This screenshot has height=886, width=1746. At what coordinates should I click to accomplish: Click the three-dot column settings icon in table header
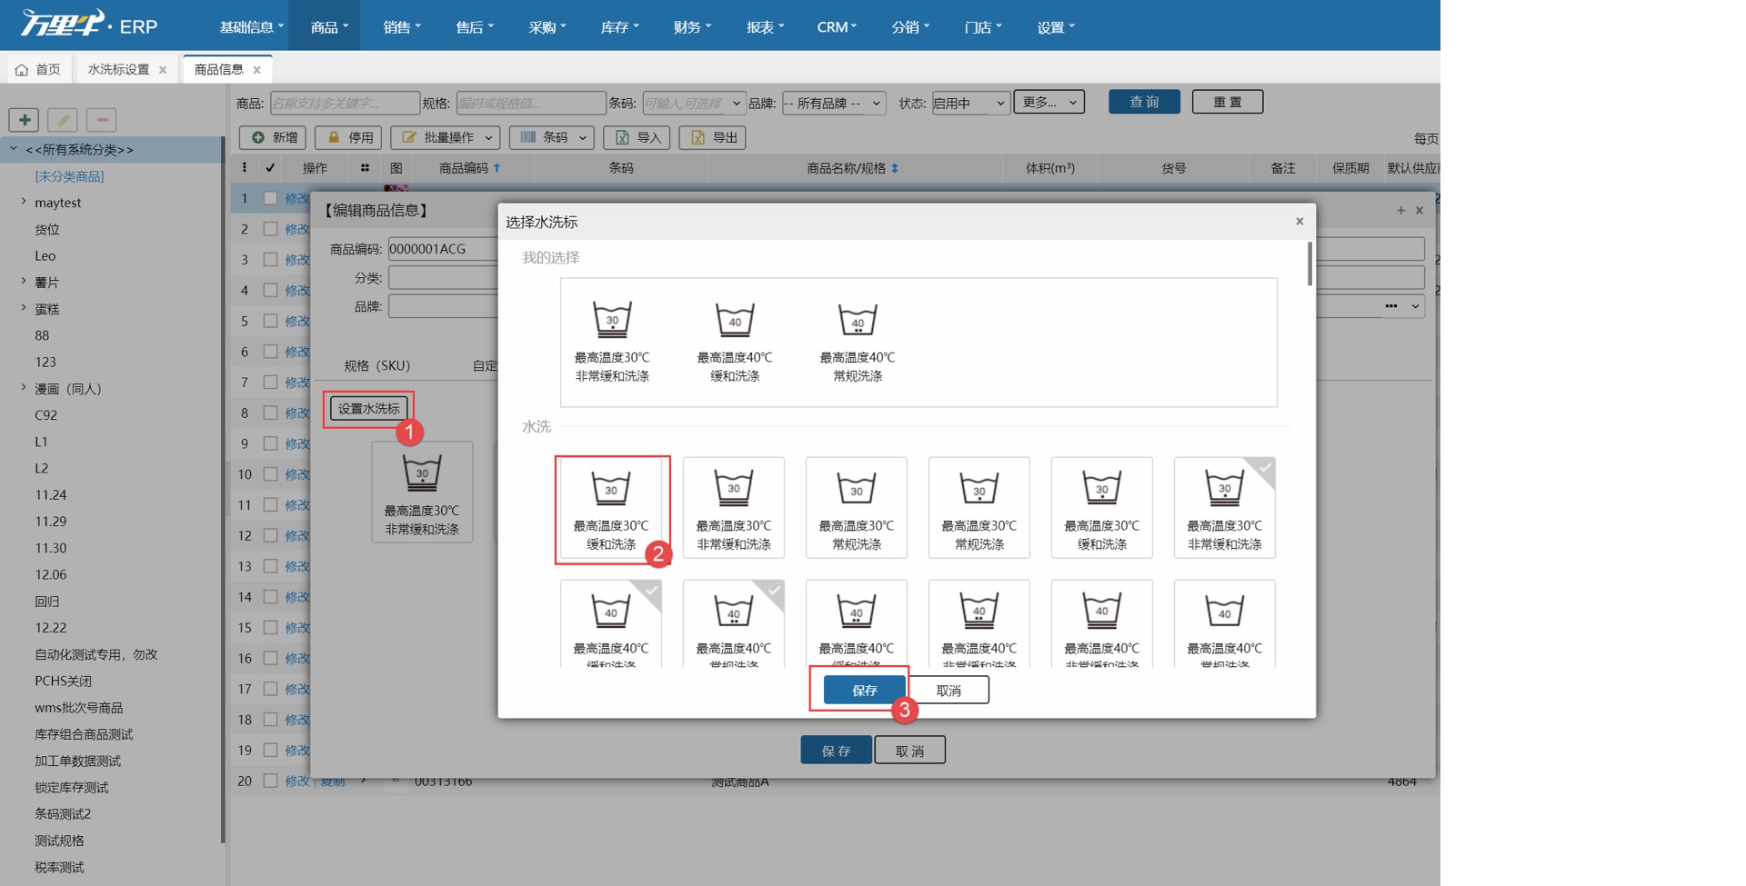click(x=244, y=167)
